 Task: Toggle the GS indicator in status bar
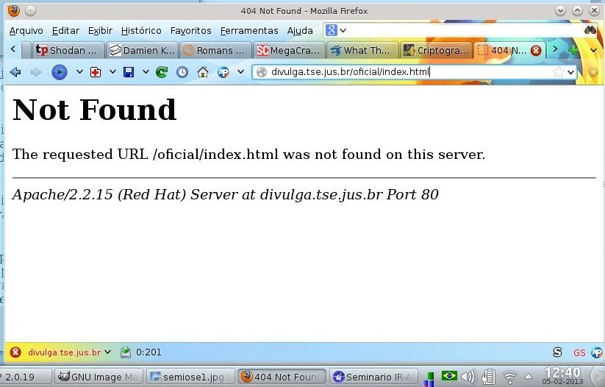579,352
